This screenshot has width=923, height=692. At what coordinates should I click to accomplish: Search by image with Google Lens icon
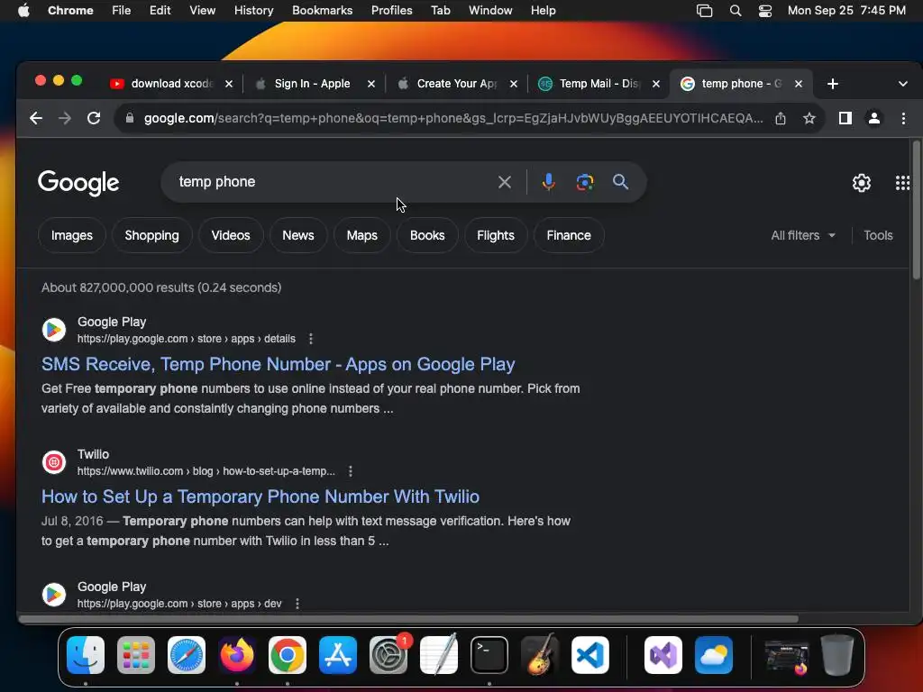tap(584, 182)
